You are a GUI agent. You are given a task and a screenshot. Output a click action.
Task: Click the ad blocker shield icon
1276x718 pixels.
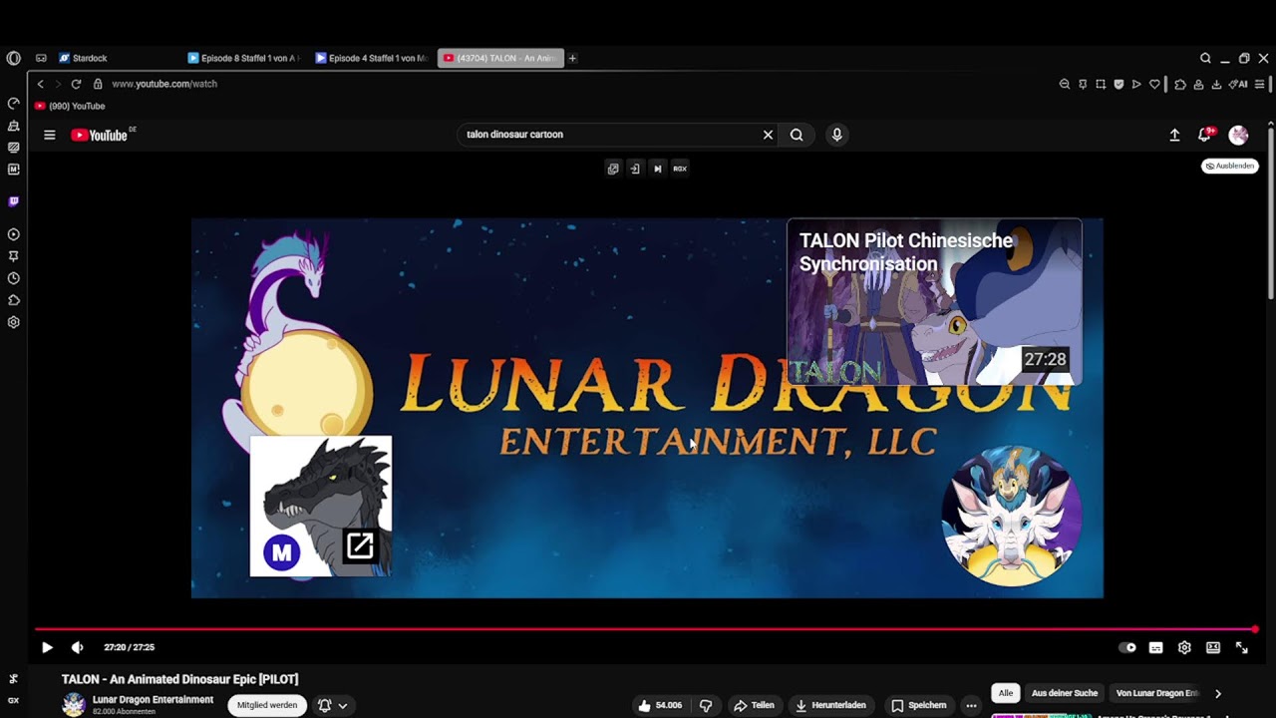click(1118, 85)
